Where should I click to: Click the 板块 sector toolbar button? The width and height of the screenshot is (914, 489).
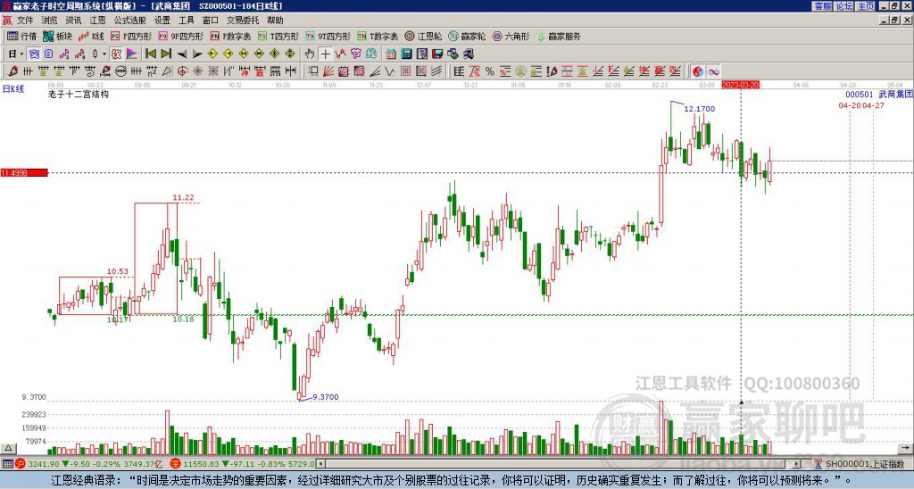click(57, 36)
